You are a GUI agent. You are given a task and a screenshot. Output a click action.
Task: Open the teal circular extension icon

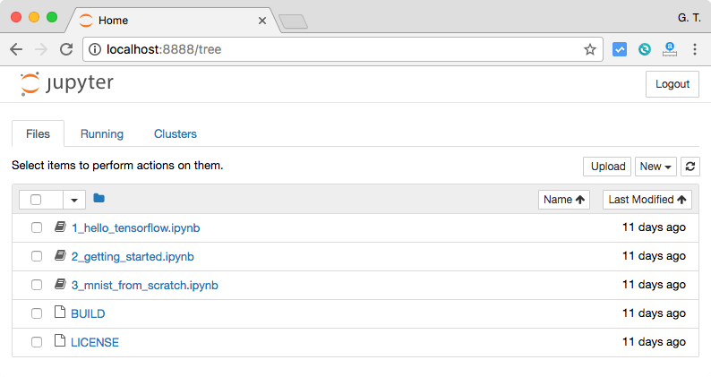[x=645, y=49]
